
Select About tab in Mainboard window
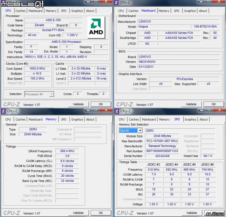tap(203, 11)
